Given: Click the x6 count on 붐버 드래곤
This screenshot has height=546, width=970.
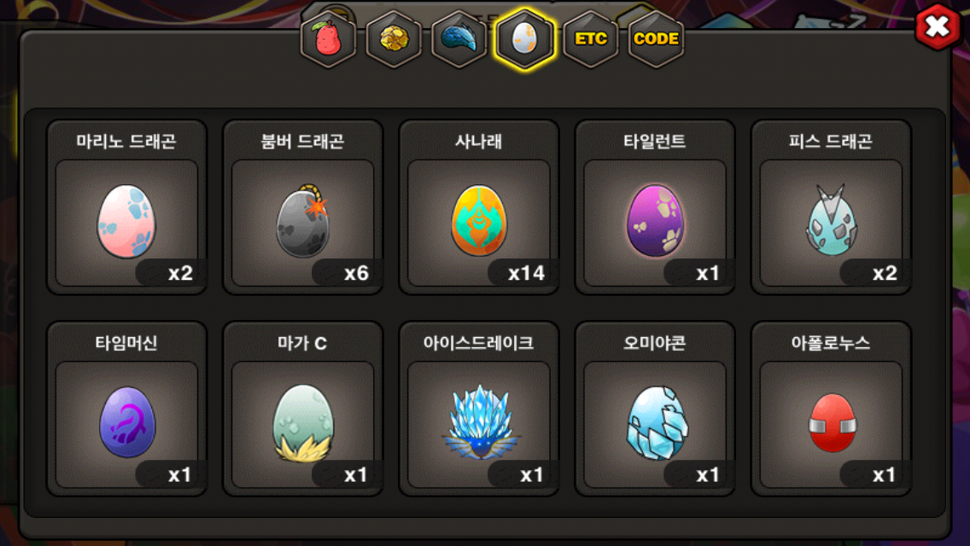Looking at the screenshot, I should pyautogui.click(x=356, y=273).
